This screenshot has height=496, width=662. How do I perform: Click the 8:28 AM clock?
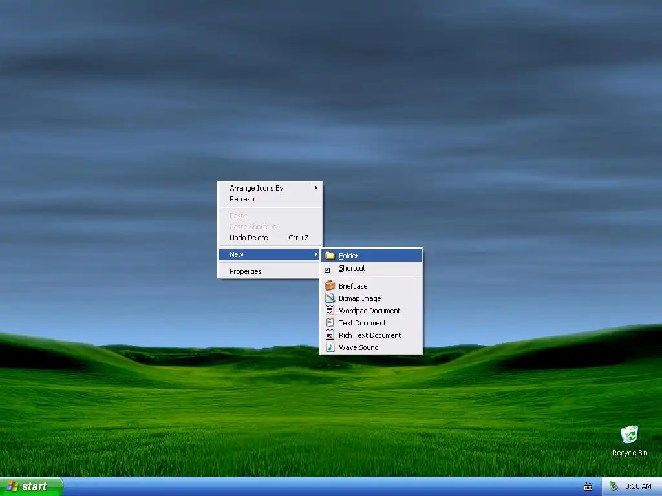click(x=638, y=486)
